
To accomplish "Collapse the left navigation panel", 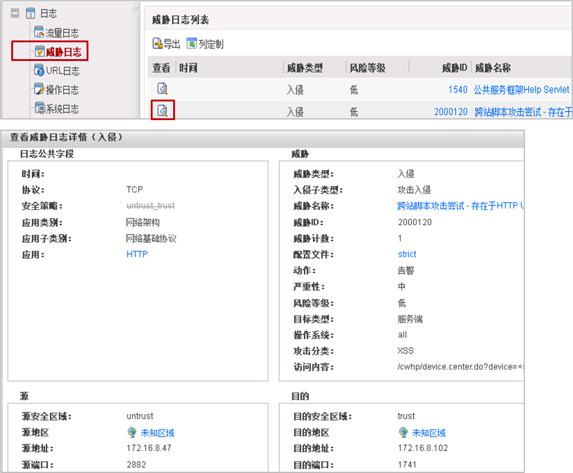I will click(136, 9).
